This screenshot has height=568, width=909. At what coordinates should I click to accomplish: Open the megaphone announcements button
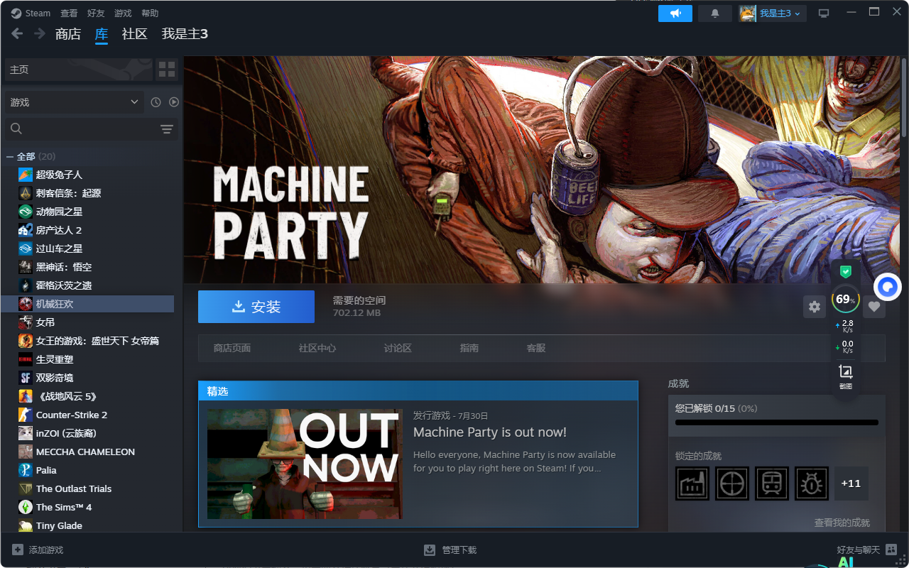pos(675,13)
